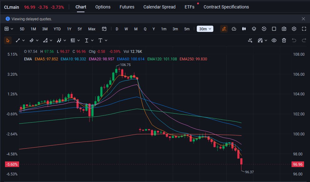
Task: Open the Chart tab
Action: [81, 7]
